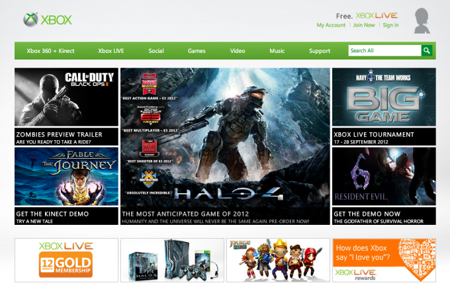The image size is (450, 287).
Task: Open the Xbox LIVE rewards orange promo
Action: coord(384,260)
